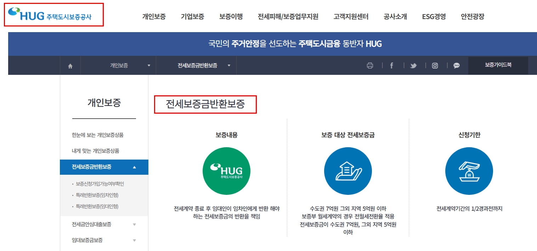
Task: Go to home via breadcrumb house icon
Action: (x=70, y=66)
